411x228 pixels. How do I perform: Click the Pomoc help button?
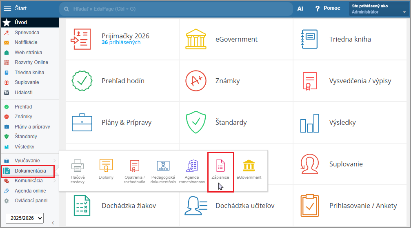click(327, 8)
